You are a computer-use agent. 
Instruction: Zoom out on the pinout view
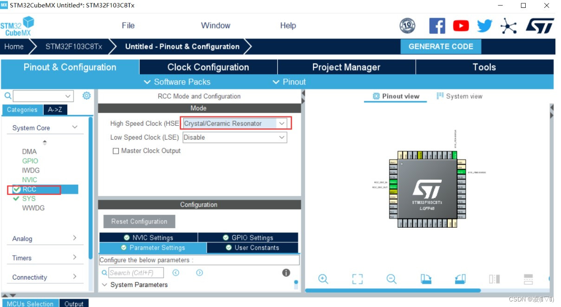pos(391,279)
